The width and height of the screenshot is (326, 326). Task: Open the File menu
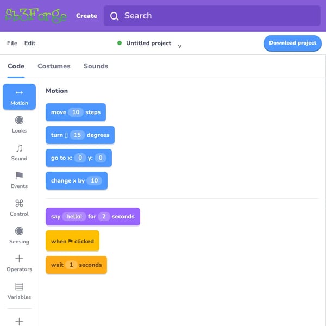point(12,43)
